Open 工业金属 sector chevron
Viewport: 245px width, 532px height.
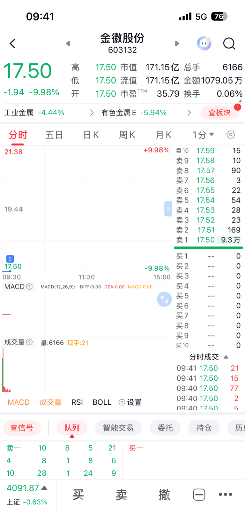point(92,113)
